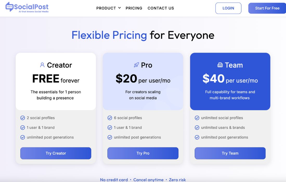
Task: Click the Creator plan person icon
Action: point(42,65)
